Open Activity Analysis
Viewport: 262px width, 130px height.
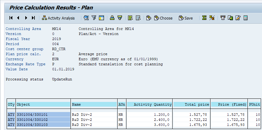click(58, 18)
